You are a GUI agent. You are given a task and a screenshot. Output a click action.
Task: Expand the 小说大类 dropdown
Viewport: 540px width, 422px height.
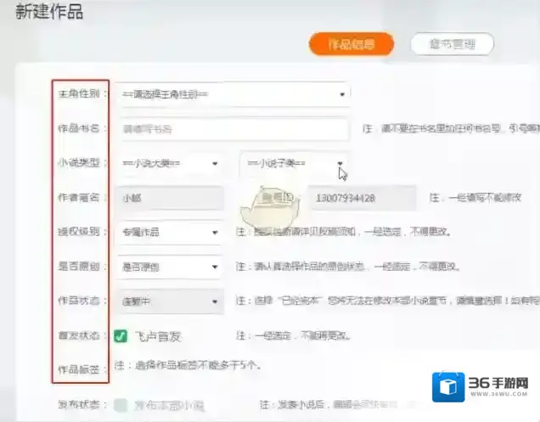coord(170,163)
